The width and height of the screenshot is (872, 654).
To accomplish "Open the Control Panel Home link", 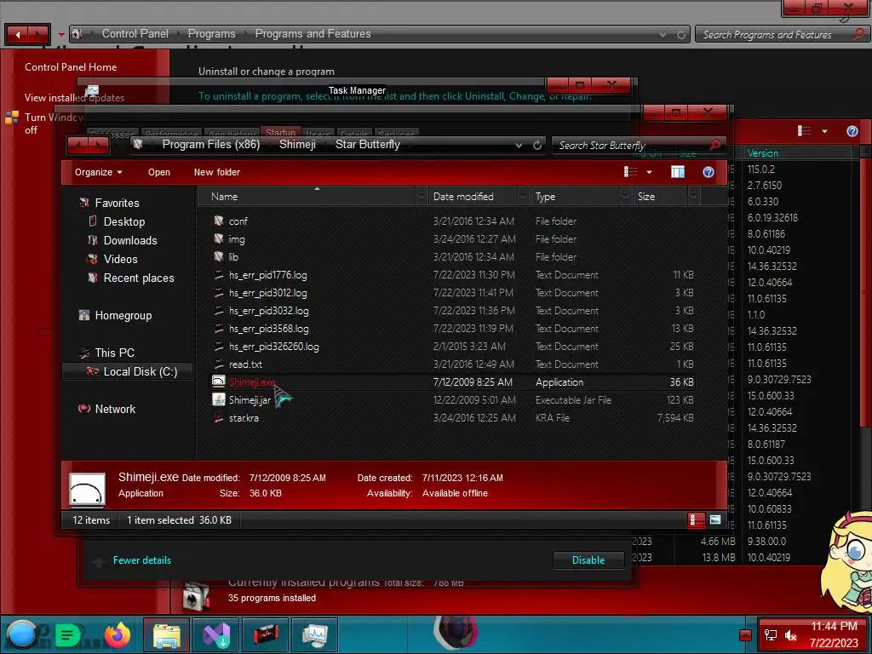I will click(x=71, y=66).
